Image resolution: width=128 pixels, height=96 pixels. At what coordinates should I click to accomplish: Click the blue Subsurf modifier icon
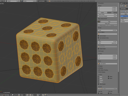(123, 11)
